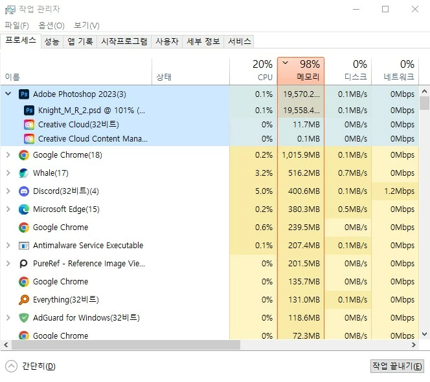
Task: Open the 옵션(O) menu
Action: tap(51, 25)
